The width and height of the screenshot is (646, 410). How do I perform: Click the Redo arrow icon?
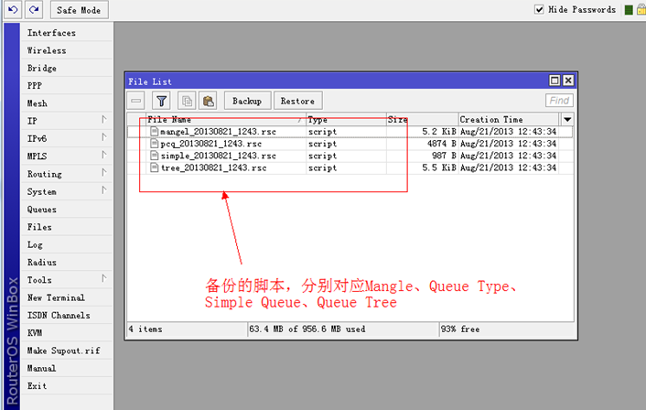coord(34,9)
